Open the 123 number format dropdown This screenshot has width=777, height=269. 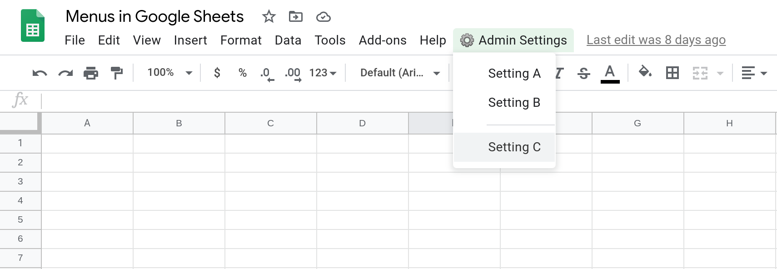click(x=323, y=73)
